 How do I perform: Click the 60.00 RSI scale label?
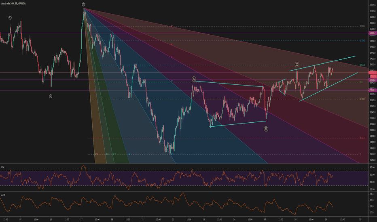372,175
